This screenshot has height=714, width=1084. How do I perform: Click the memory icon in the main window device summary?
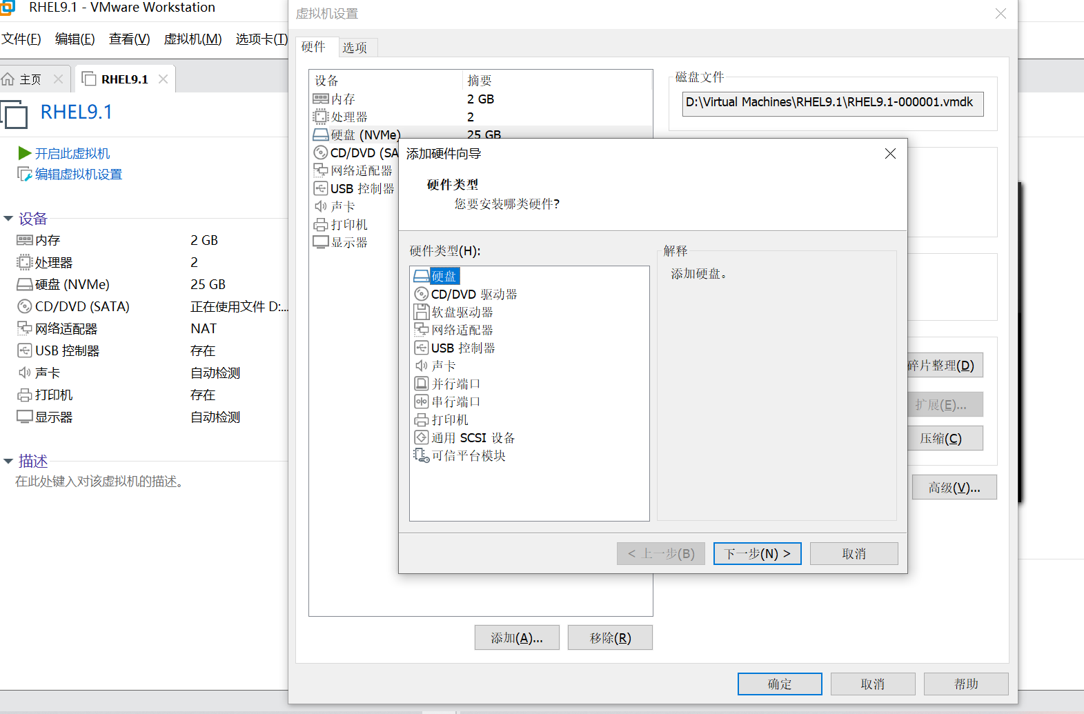point(25,240)
